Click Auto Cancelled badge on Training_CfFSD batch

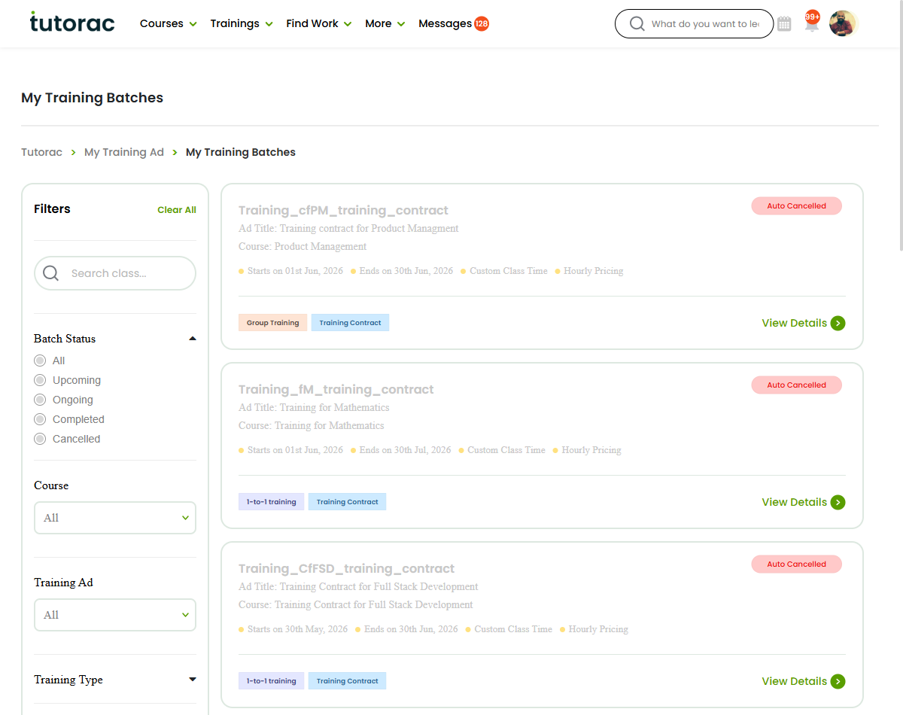[x=796, y=564]
